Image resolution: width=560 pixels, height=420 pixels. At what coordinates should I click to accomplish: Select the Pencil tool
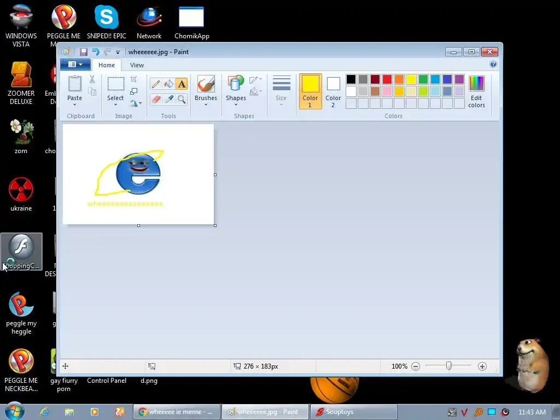tap(156, 84)
